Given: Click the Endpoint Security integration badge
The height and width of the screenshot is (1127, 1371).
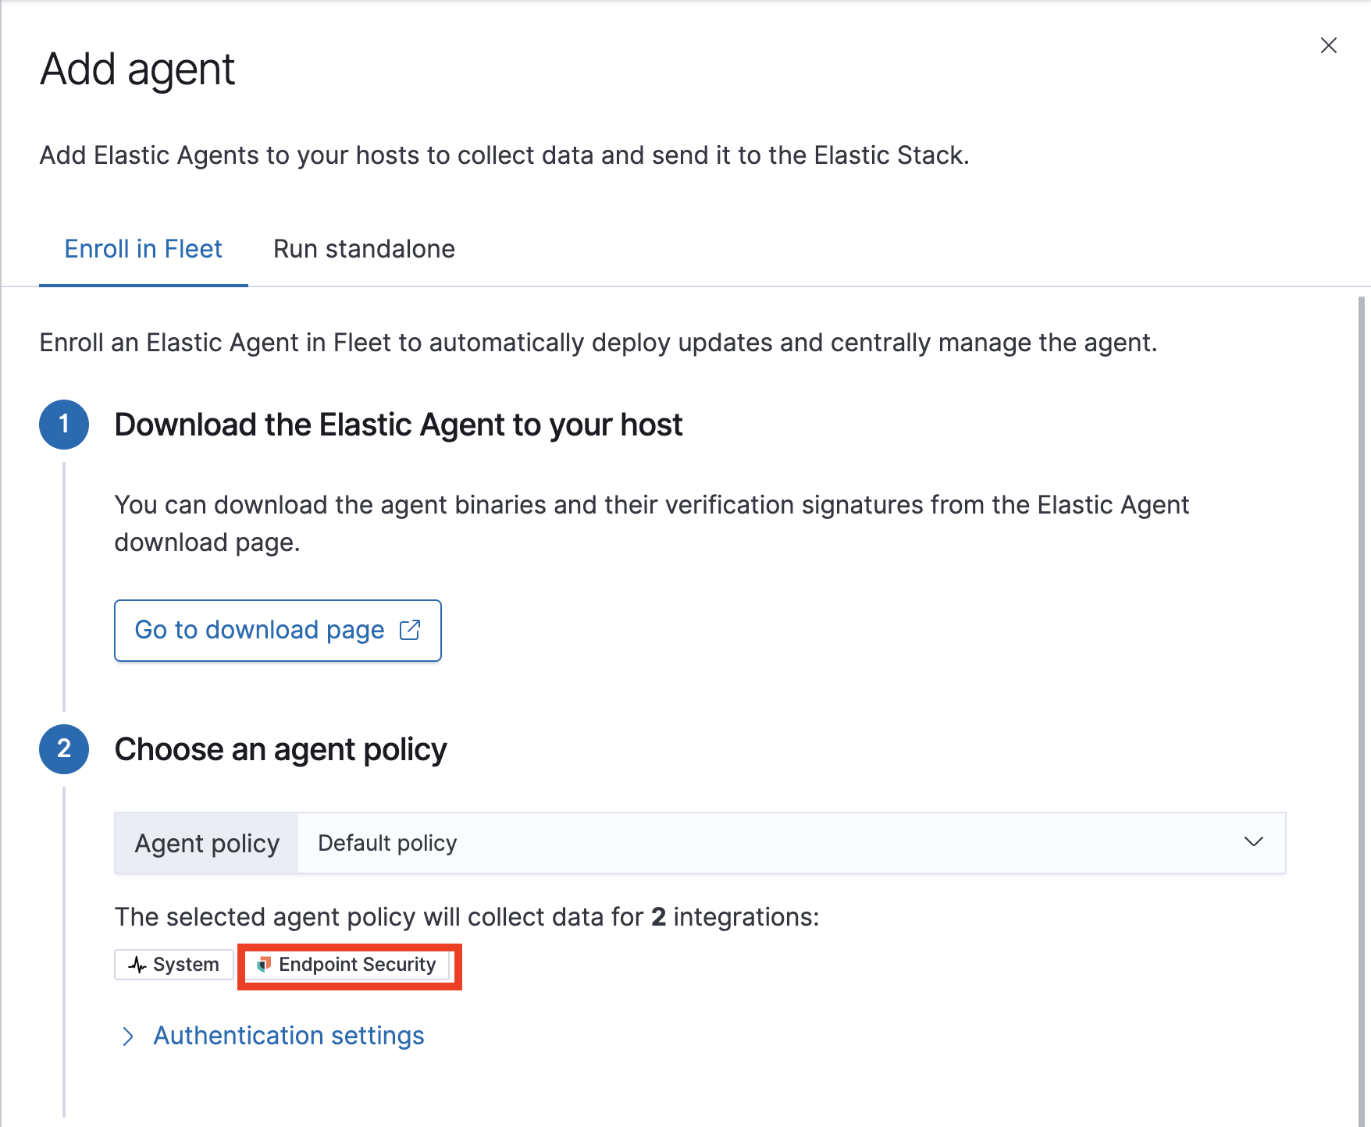Looking at the screenshot, I should point(348,965).
